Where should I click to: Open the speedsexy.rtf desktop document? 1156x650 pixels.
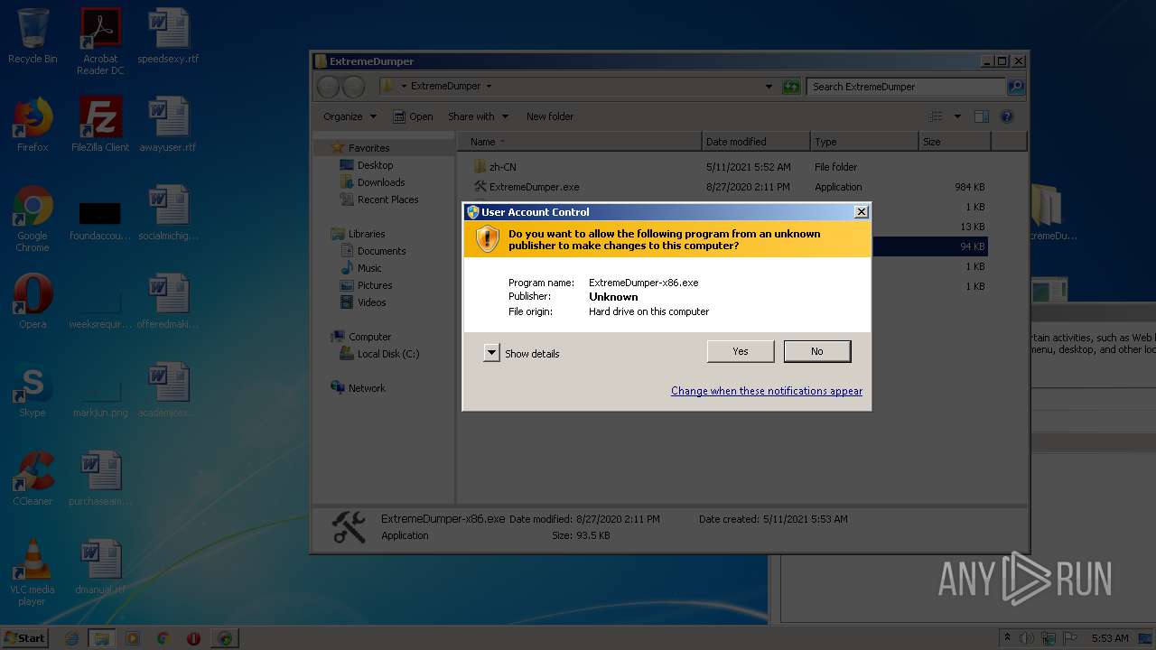[168, 36]
